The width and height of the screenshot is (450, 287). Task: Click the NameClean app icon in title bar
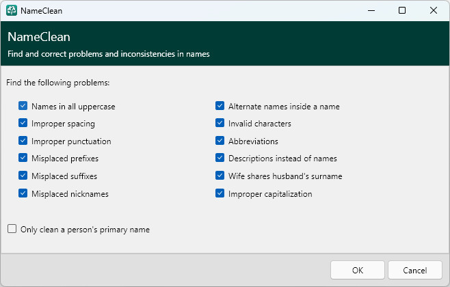pyautogui.click(x=12, y=11)
